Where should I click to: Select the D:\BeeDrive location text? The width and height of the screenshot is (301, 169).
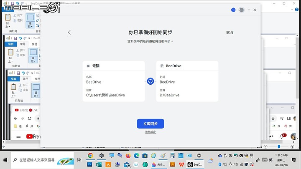coord(169,95)
